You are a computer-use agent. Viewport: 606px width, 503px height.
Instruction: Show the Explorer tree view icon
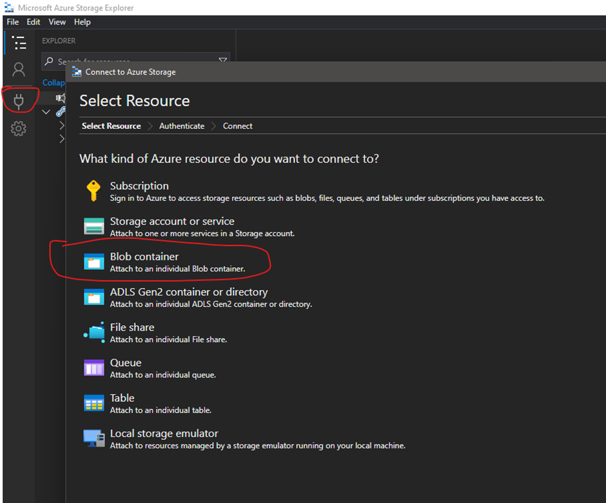pos(19,43)
